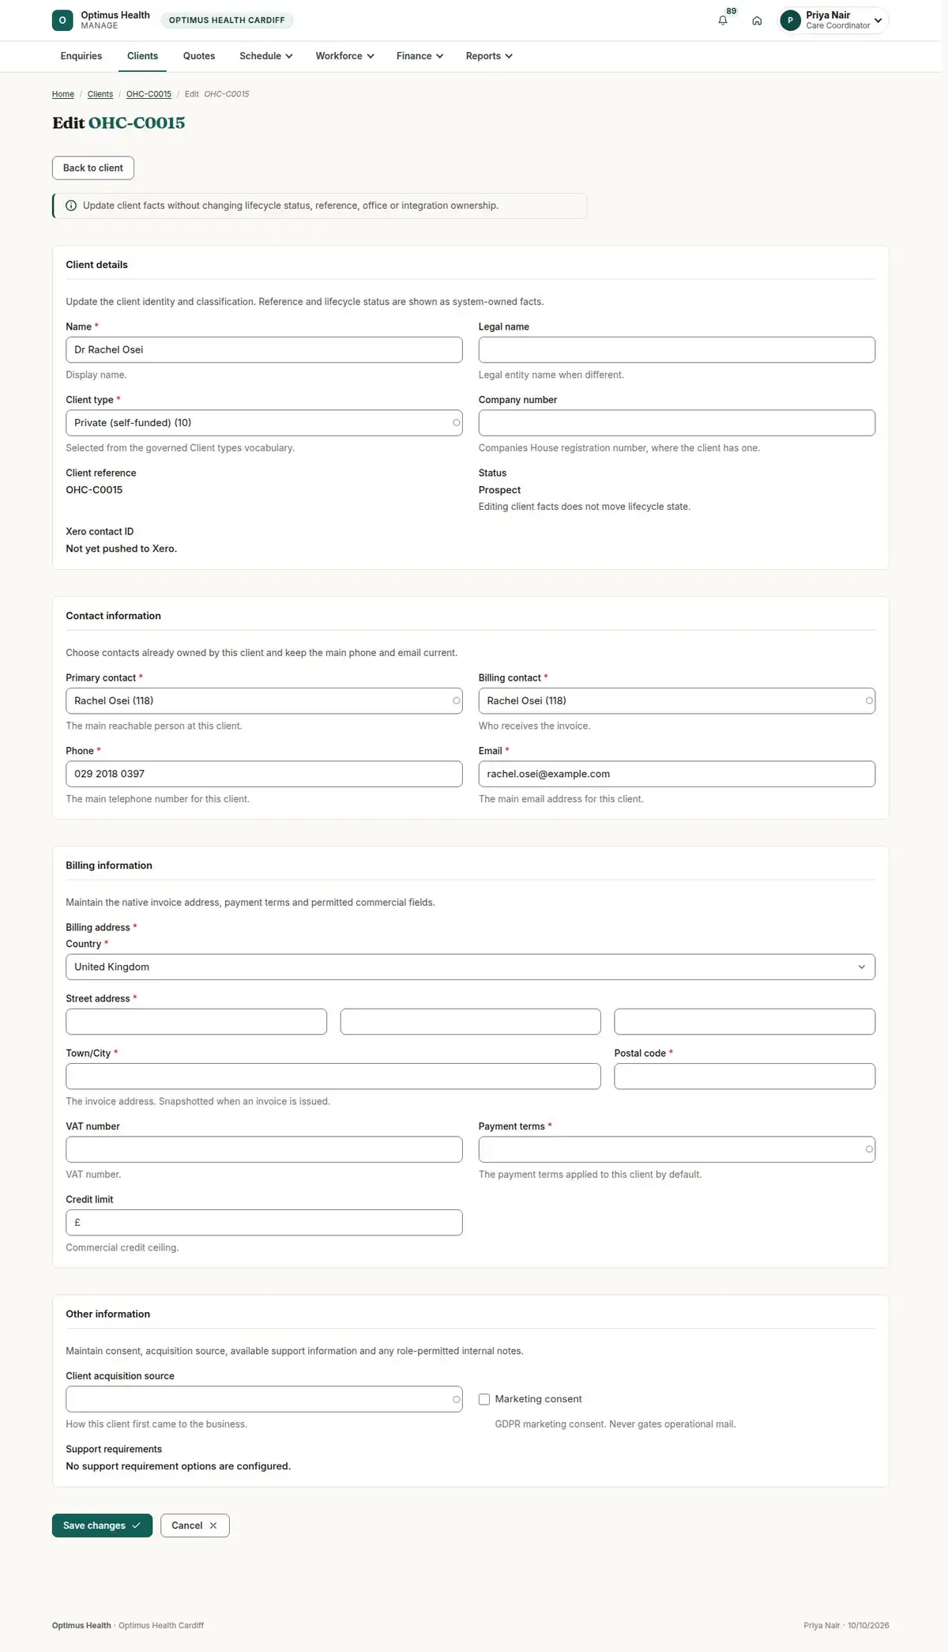Open the notifications bell icon

(x=723, y=21)
